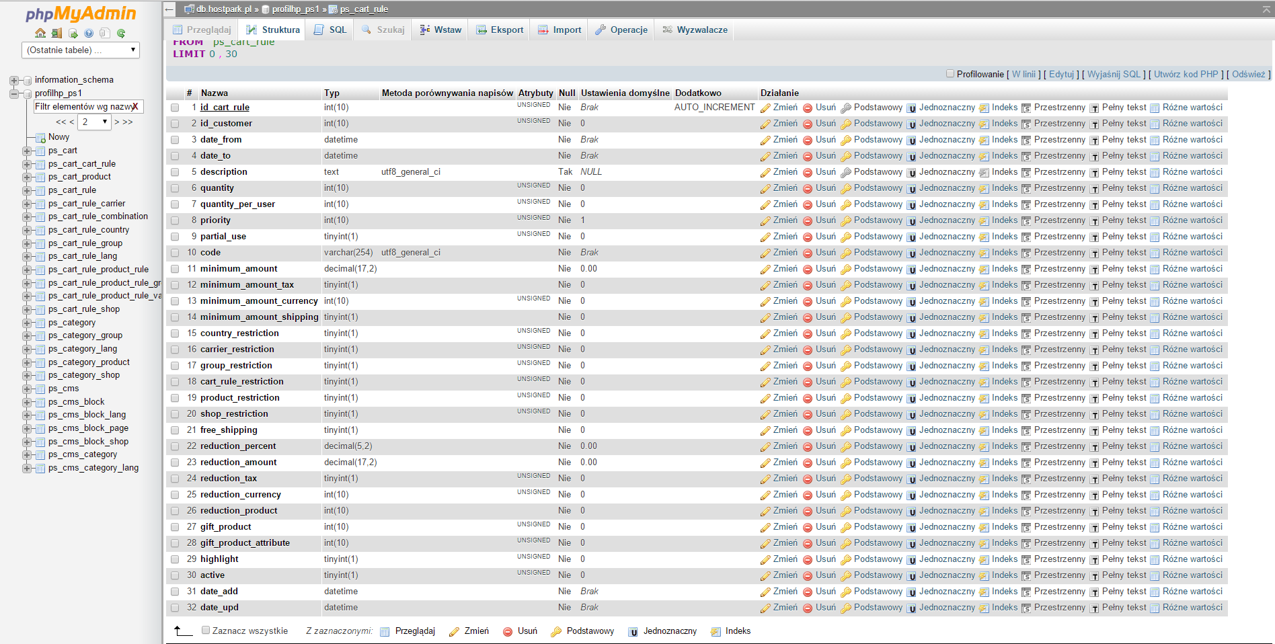Click pencil Zmień icon for minimum_amount

click(x=765, y=269)
